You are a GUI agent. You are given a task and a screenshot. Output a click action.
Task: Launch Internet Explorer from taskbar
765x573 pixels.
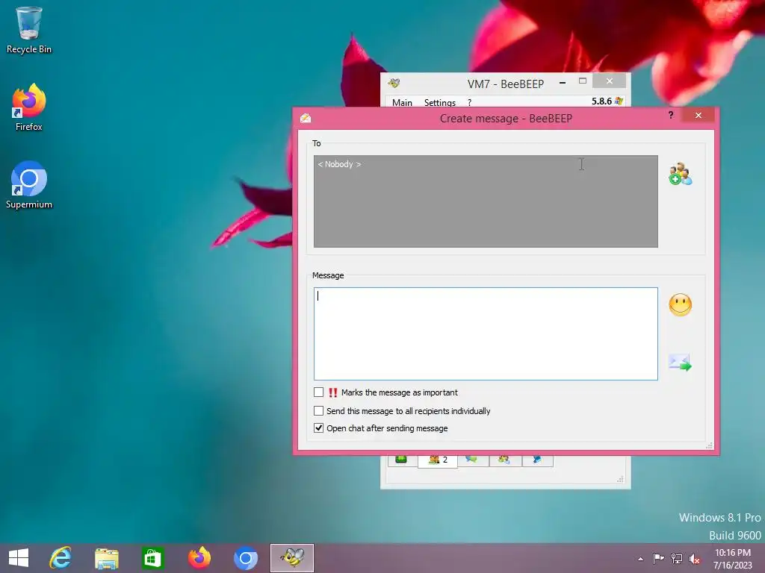(60, 558)
